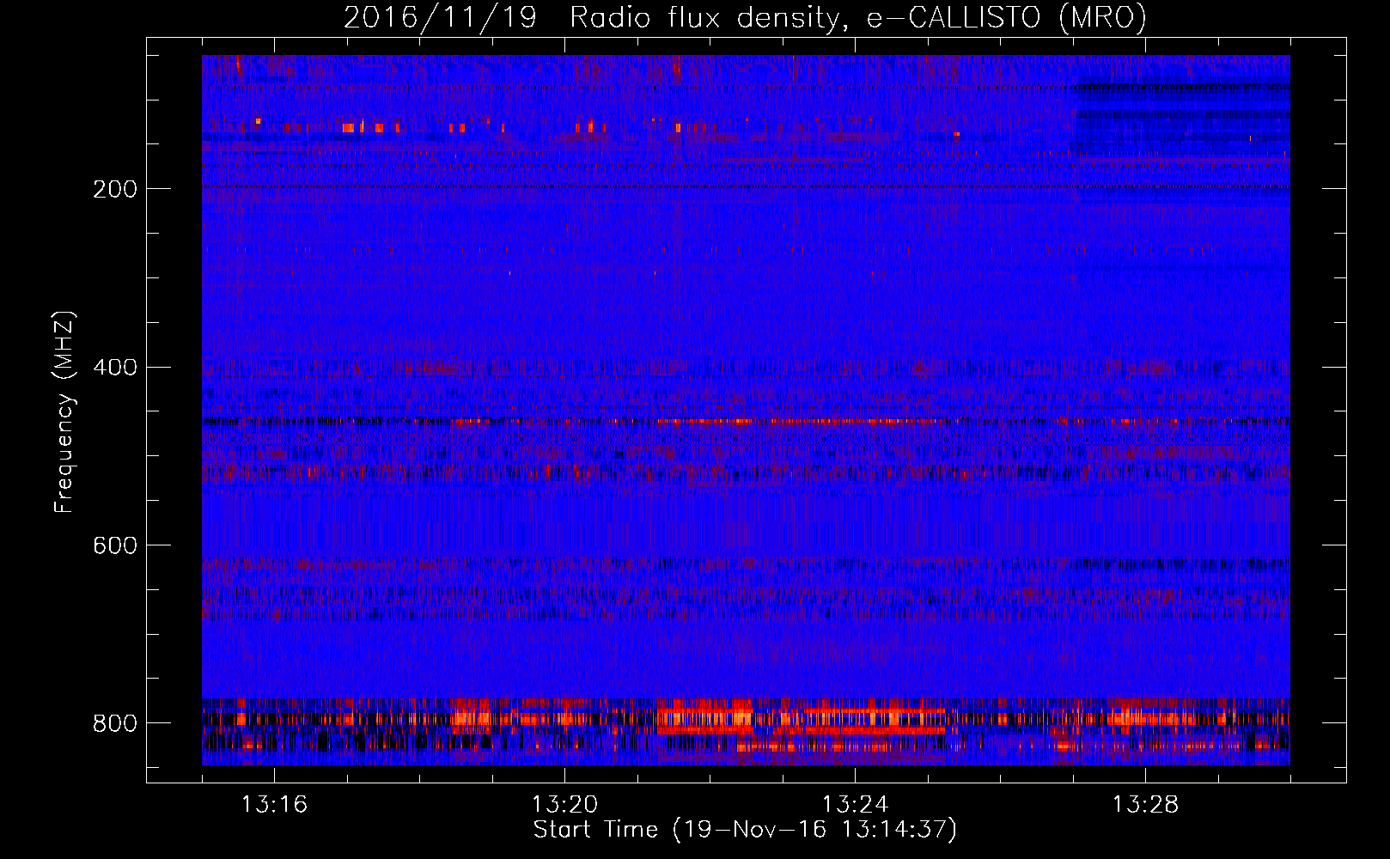
Task: Click the 200 frequency tick label
Action: click(115, 190)
